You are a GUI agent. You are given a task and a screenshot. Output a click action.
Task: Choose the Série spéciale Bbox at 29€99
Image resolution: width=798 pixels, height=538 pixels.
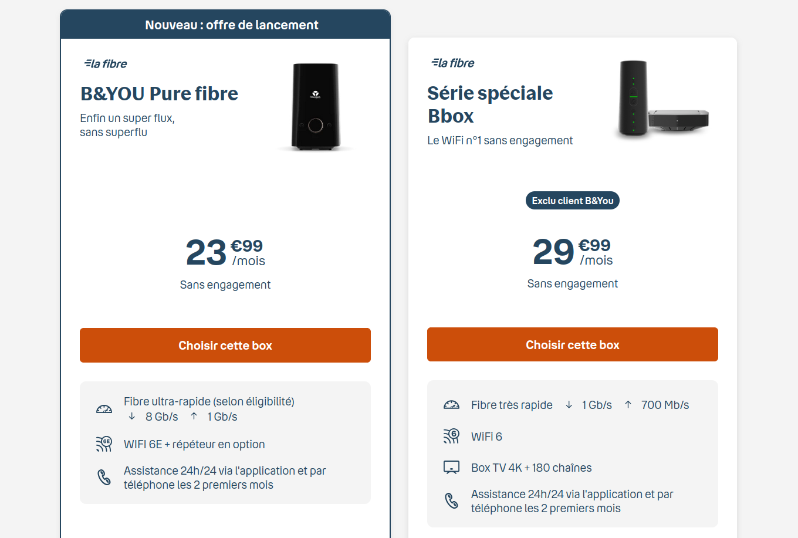pos(573,345)
